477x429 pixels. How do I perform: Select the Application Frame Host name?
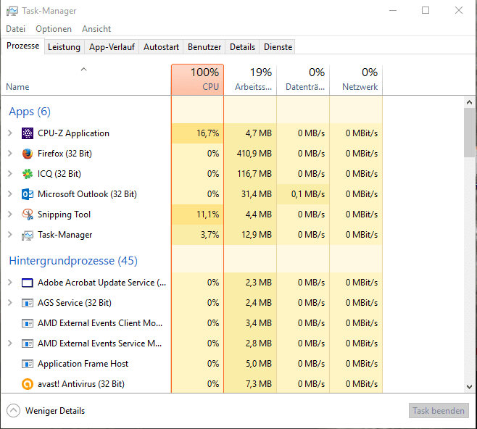[83, 364]
